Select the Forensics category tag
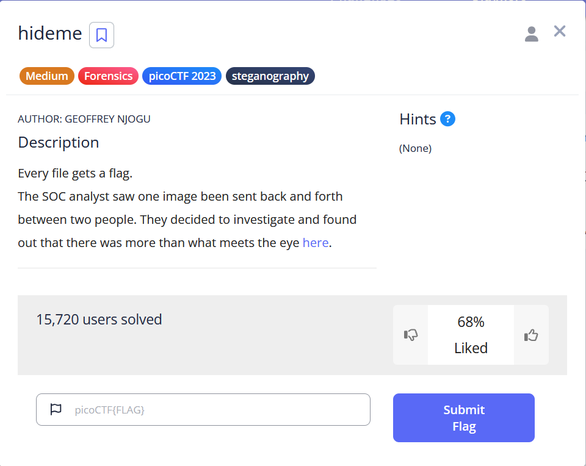This screenshot has height=466, width=586. [x=109, y=76]
